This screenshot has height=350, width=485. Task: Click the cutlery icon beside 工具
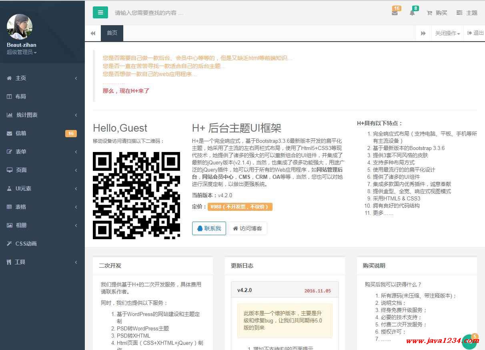9,262
